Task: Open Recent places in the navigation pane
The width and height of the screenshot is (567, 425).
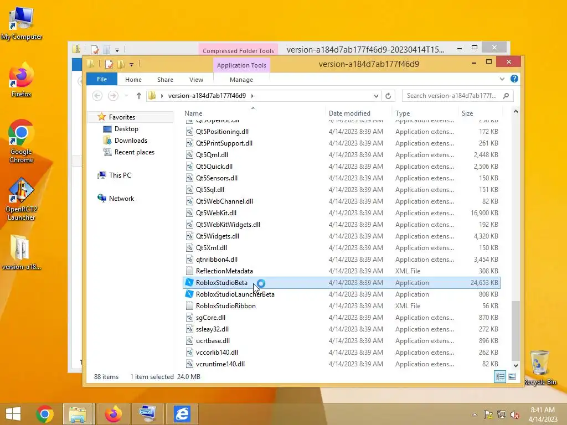Action: pyautogui.click(x=134, y=152)
